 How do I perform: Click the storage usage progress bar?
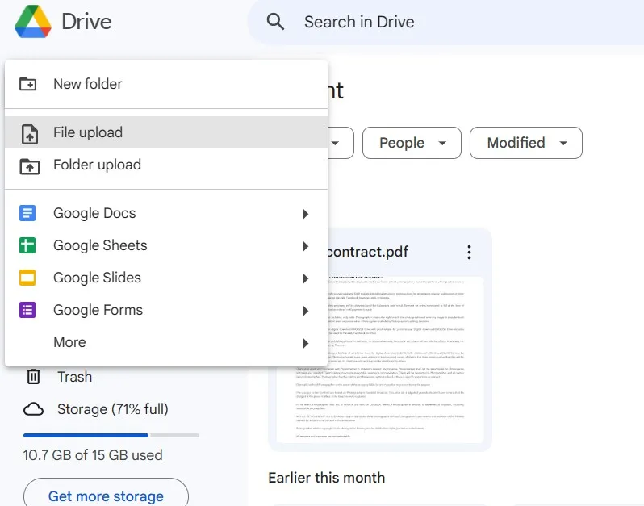click(x=111, y=435)
